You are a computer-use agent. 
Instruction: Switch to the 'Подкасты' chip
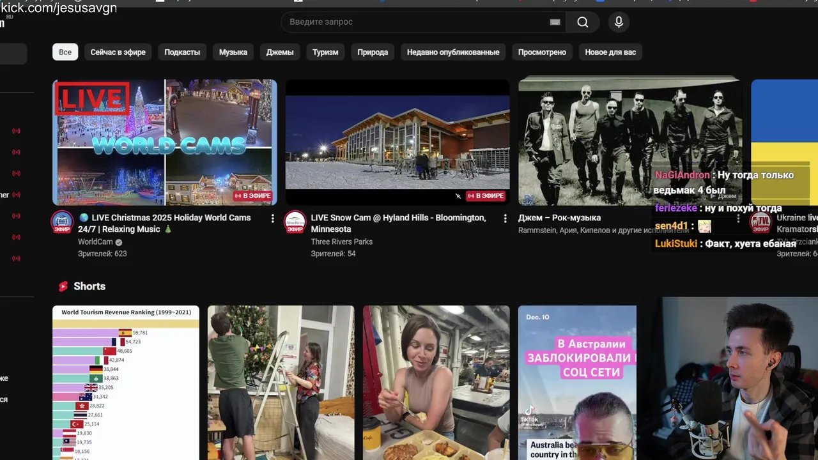tap(182, 52)
